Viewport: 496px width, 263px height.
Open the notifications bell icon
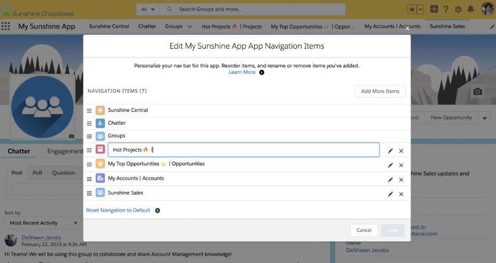click(x=471, y=9)
